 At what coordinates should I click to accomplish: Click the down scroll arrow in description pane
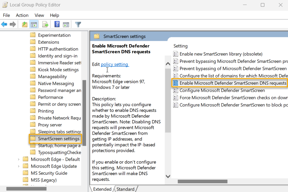168,176
